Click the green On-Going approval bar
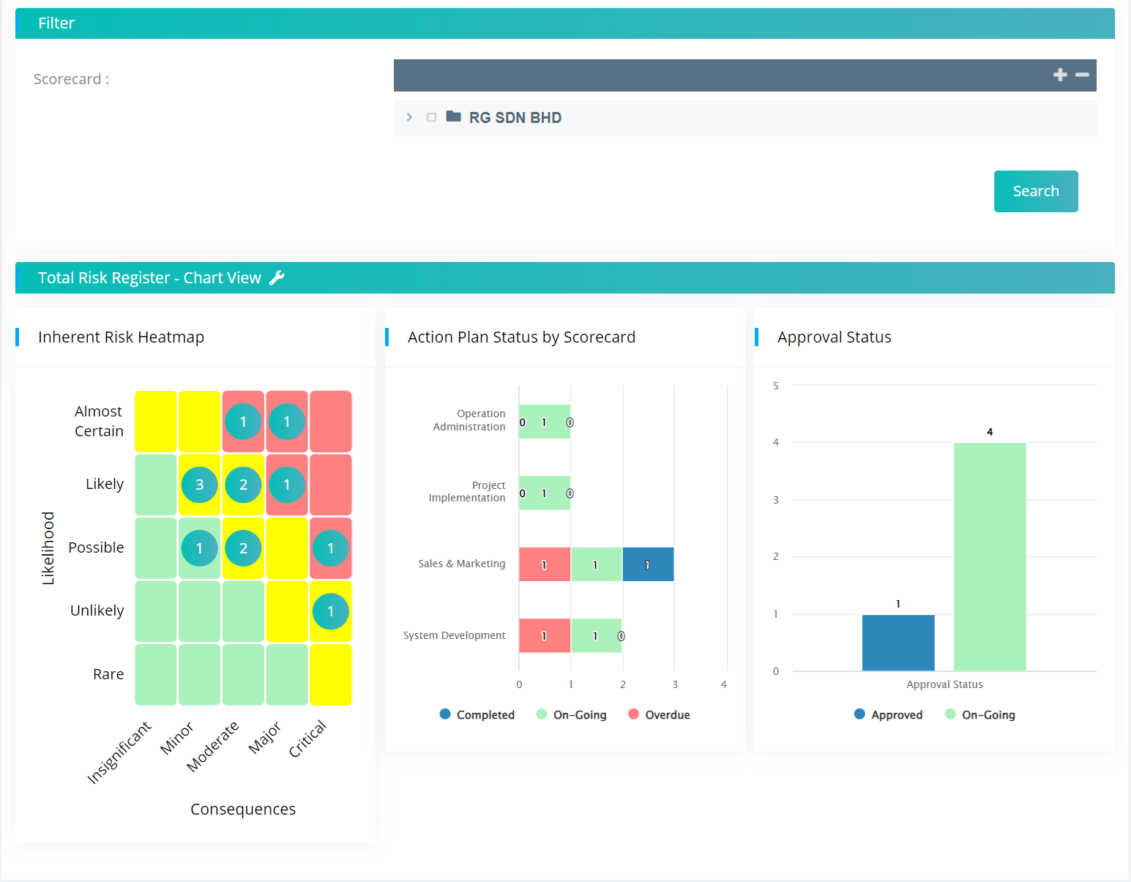1131x882 pixels. [990, 556]
